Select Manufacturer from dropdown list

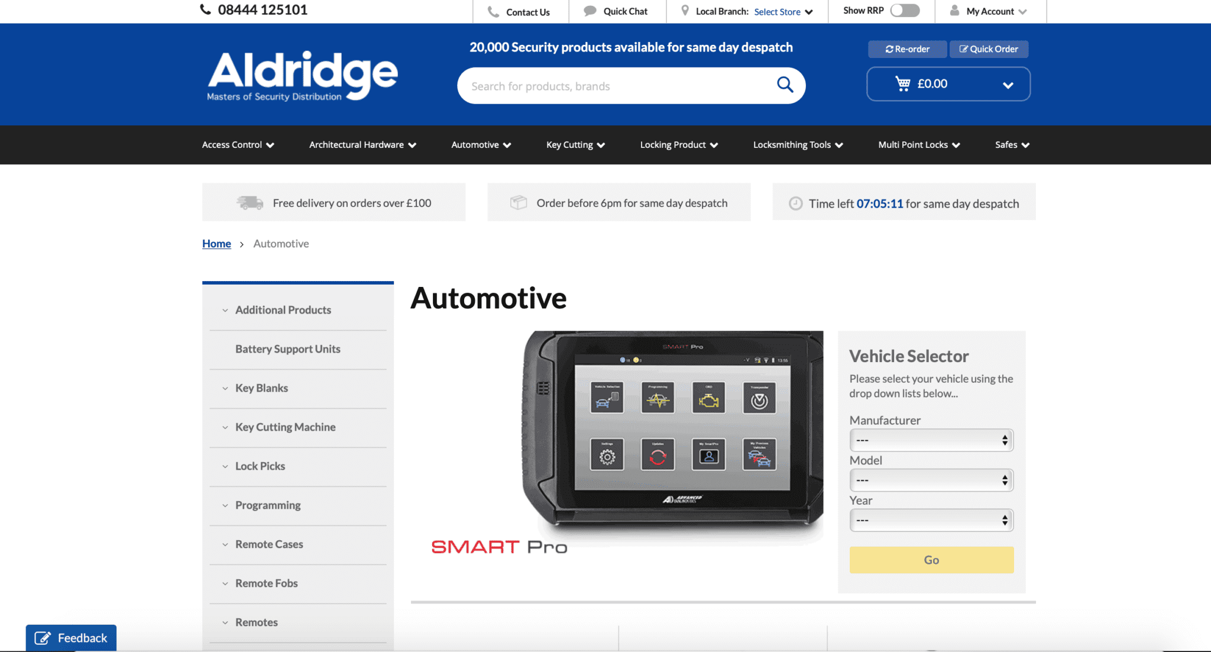pos(931,439)
